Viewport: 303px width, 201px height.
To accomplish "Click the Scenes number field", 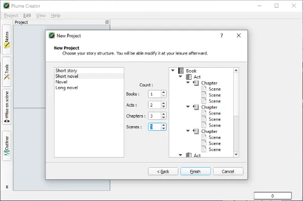I will (x=155, y=127).
